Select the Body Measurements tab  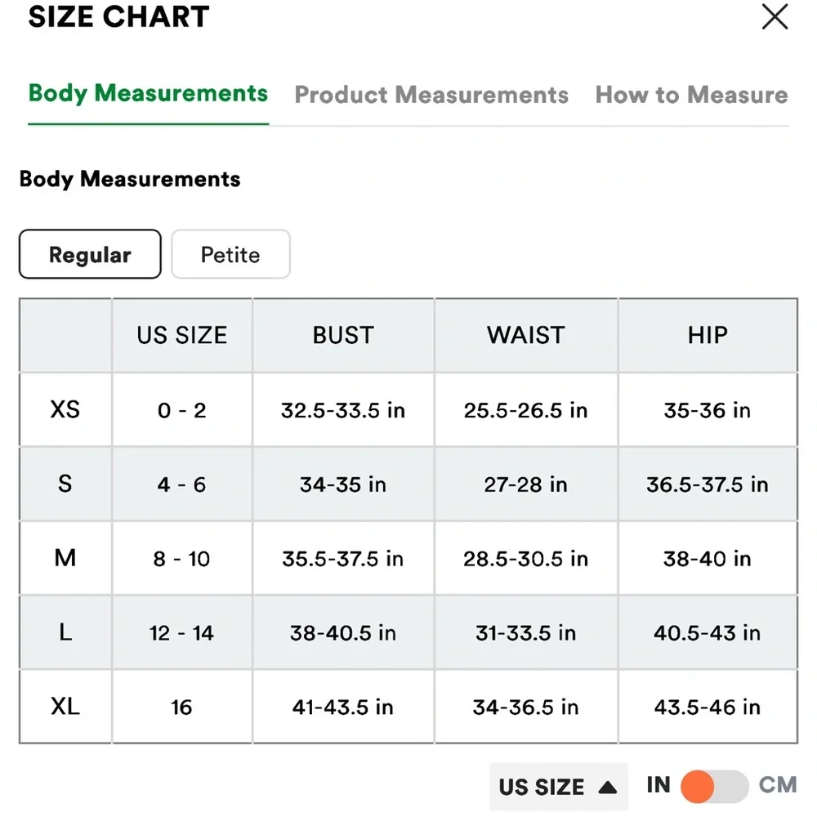point(148,93)
